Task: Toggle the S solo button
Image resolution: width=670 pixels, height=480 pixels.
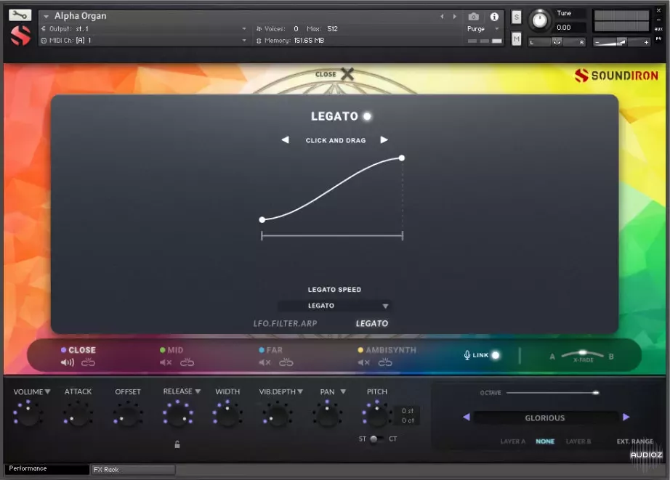Action: (x=516, y=17)
